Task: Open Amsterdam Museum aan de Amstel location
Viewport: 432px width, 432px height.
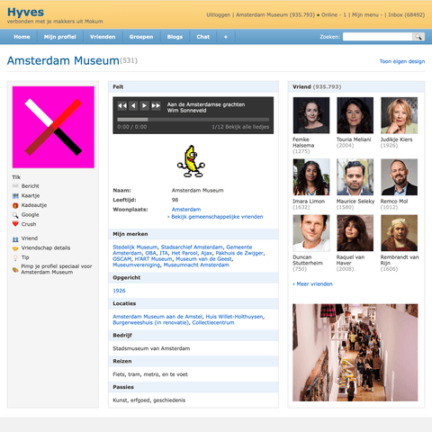Action: (x=157, y=317)
